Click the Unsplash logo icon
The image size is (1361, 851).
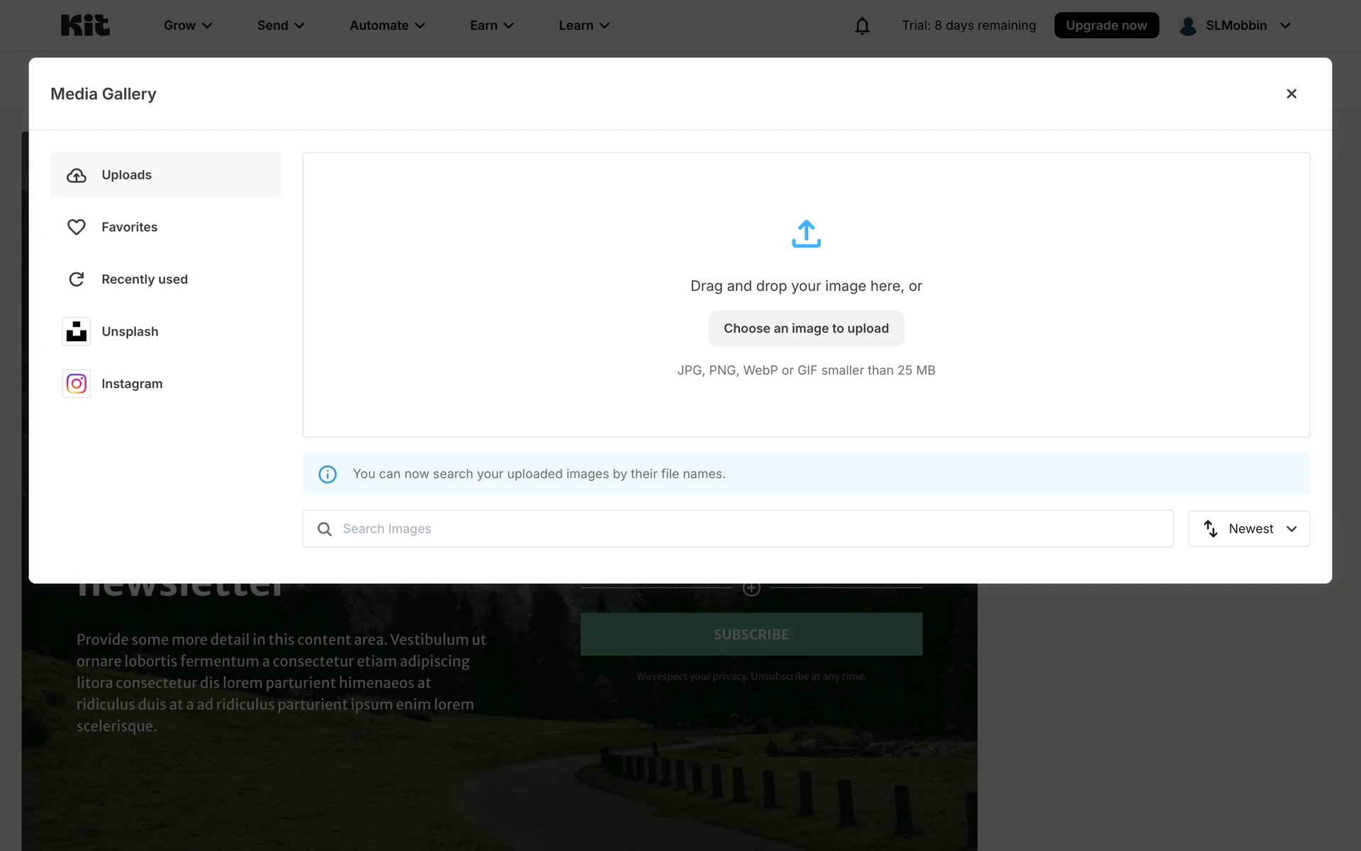[77, 331]
